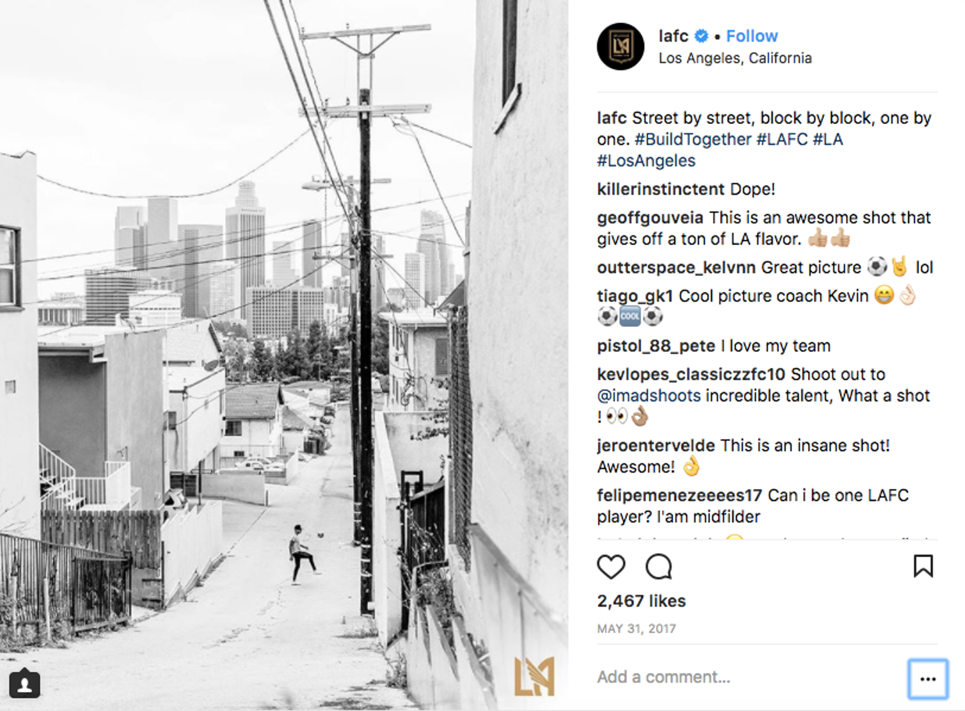Click the blue verified badge next to lafc
This screenshot has height=711, width=965.
(x=701, y=36)
